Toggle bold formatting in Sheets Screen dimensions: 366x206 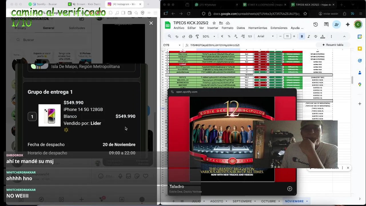[x=302, y=36]
